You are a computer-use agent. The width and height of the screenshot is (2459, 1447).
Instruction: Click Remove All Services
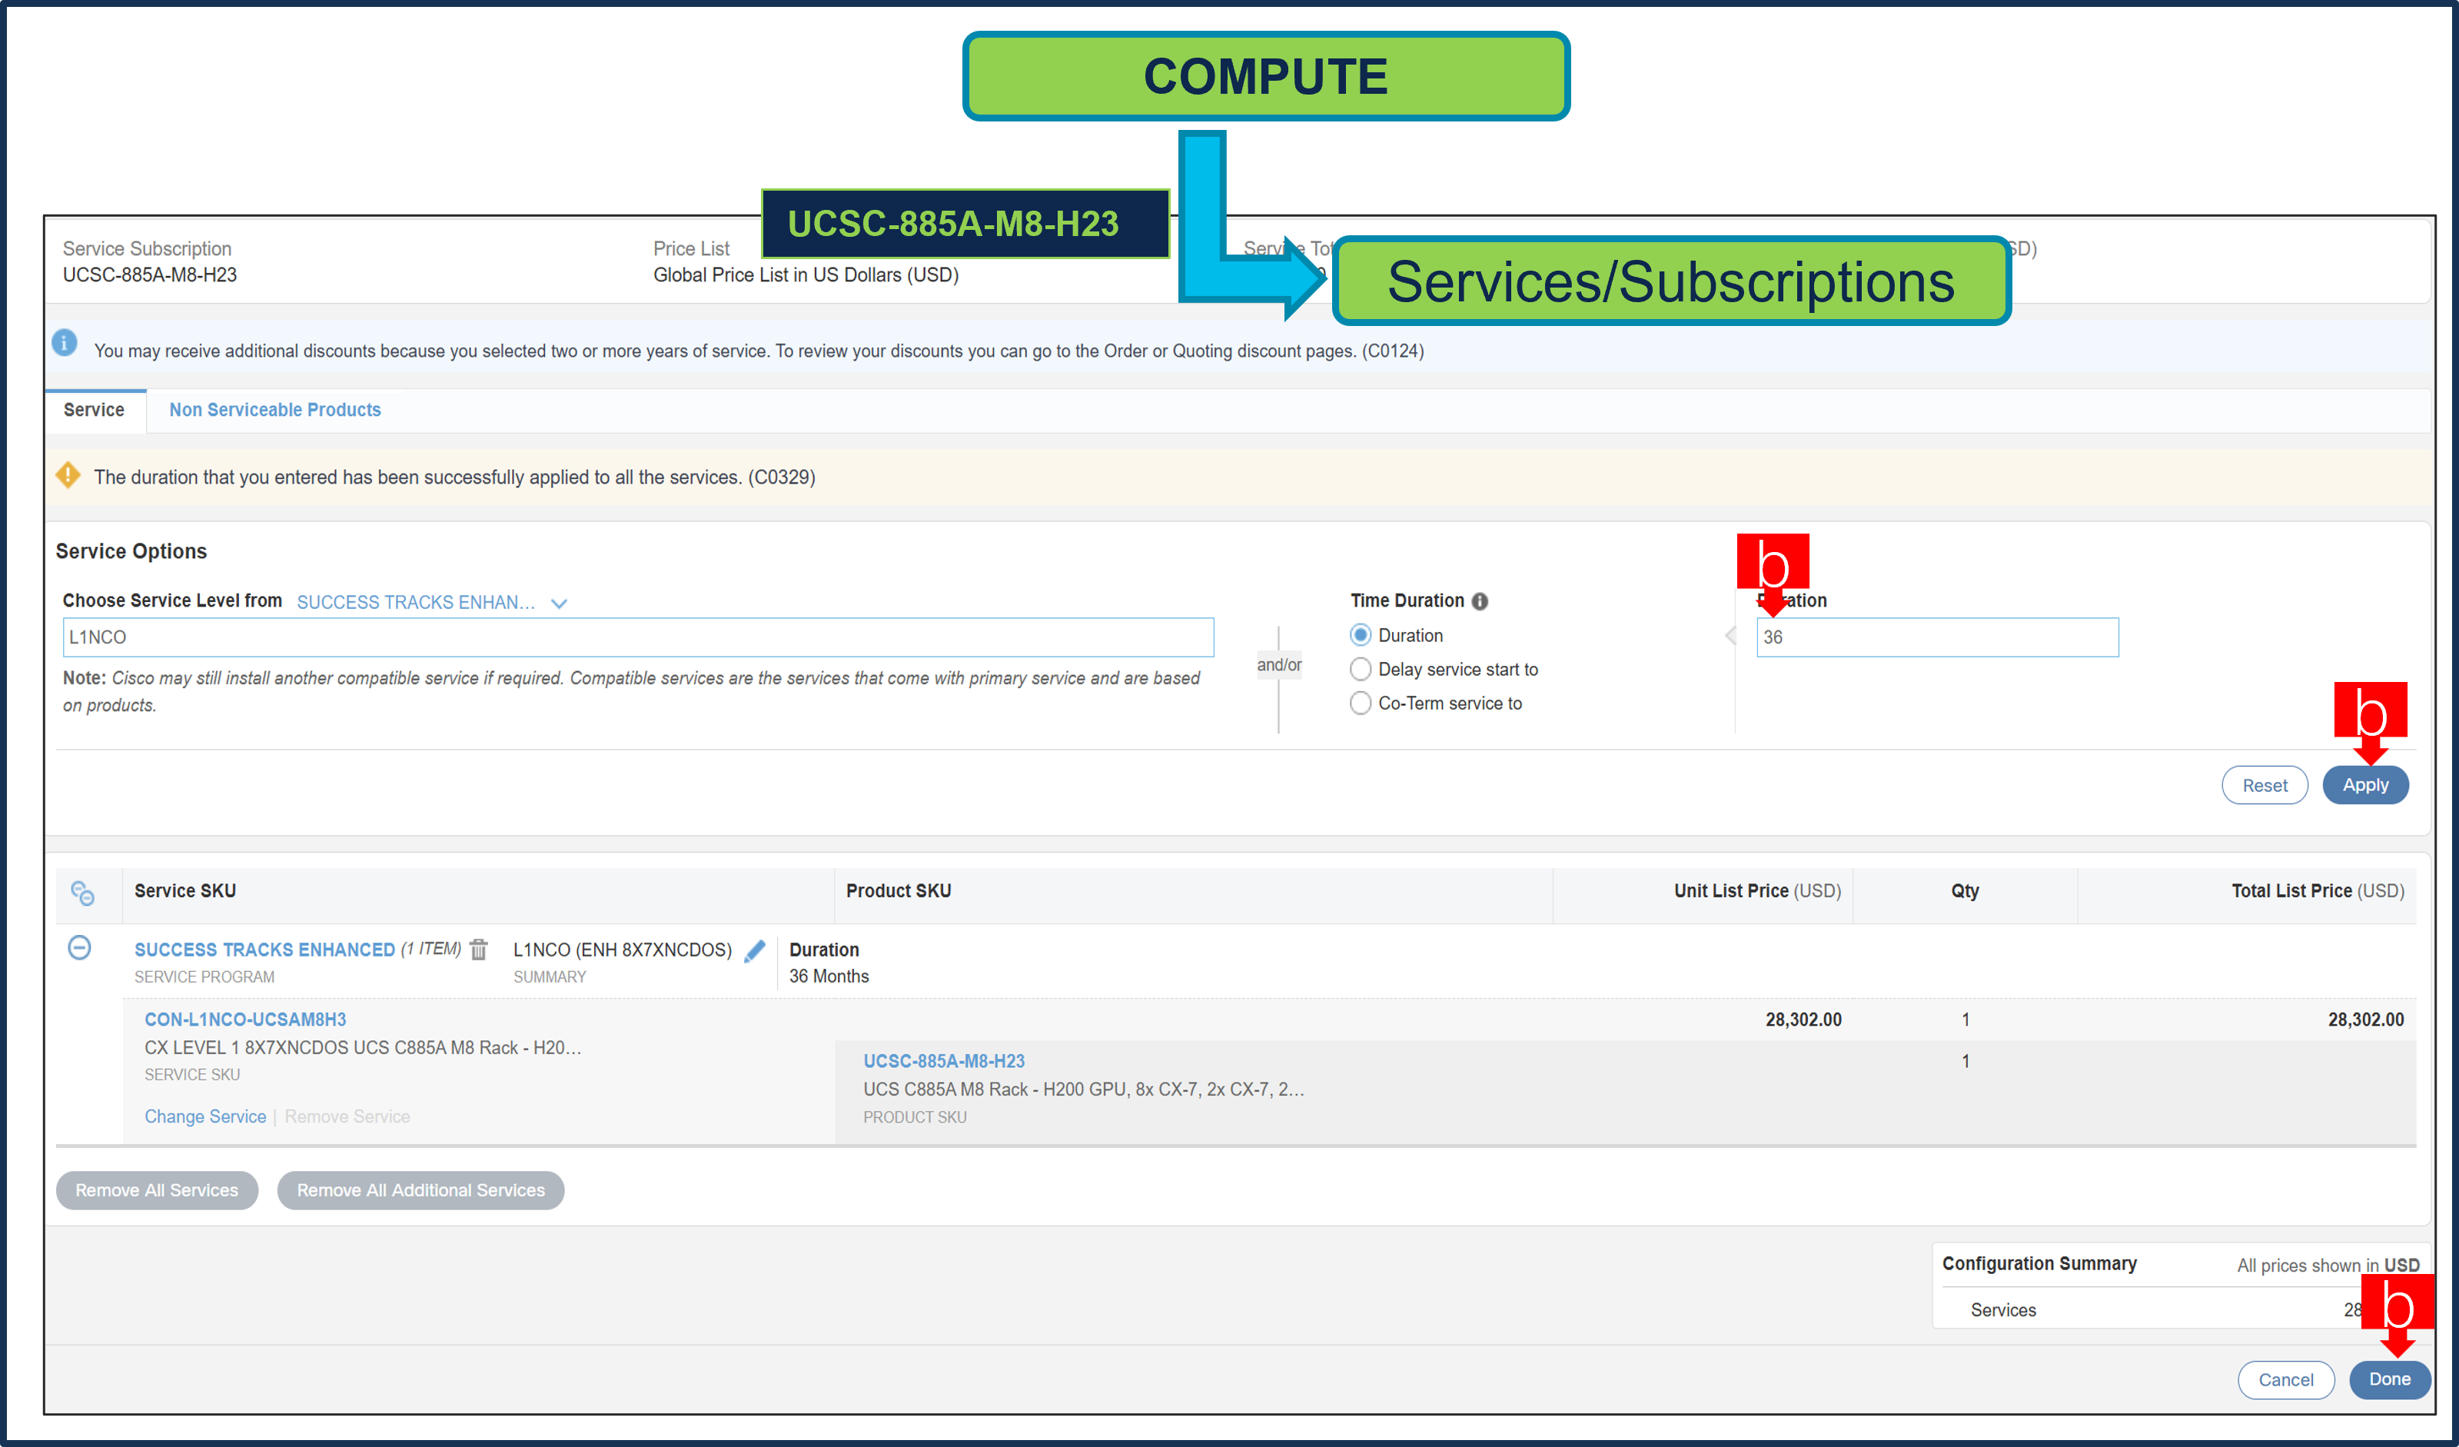156,1189
